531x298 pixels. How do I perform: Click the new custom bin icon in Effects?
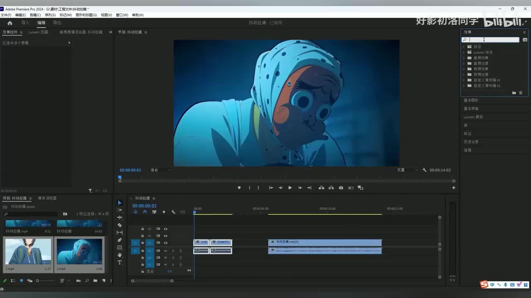[x=514, y=93]
